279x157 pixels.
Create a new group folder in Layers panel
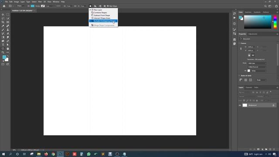266,149
